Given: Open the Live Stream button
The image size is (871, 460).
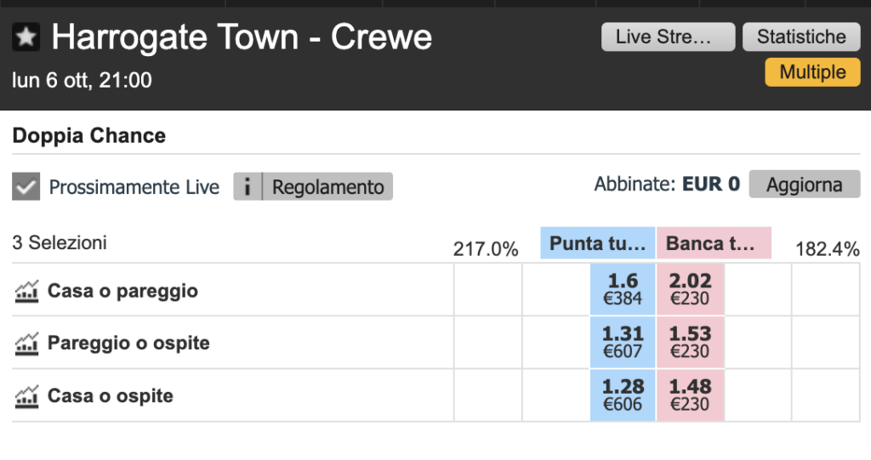Looking at the screenshot, I should click(668, 37).
